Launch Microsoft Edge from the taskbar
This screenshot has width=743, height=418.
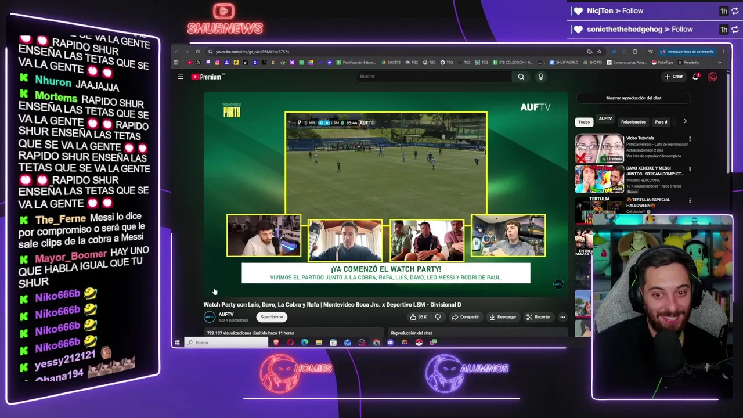tap(305, 343)
